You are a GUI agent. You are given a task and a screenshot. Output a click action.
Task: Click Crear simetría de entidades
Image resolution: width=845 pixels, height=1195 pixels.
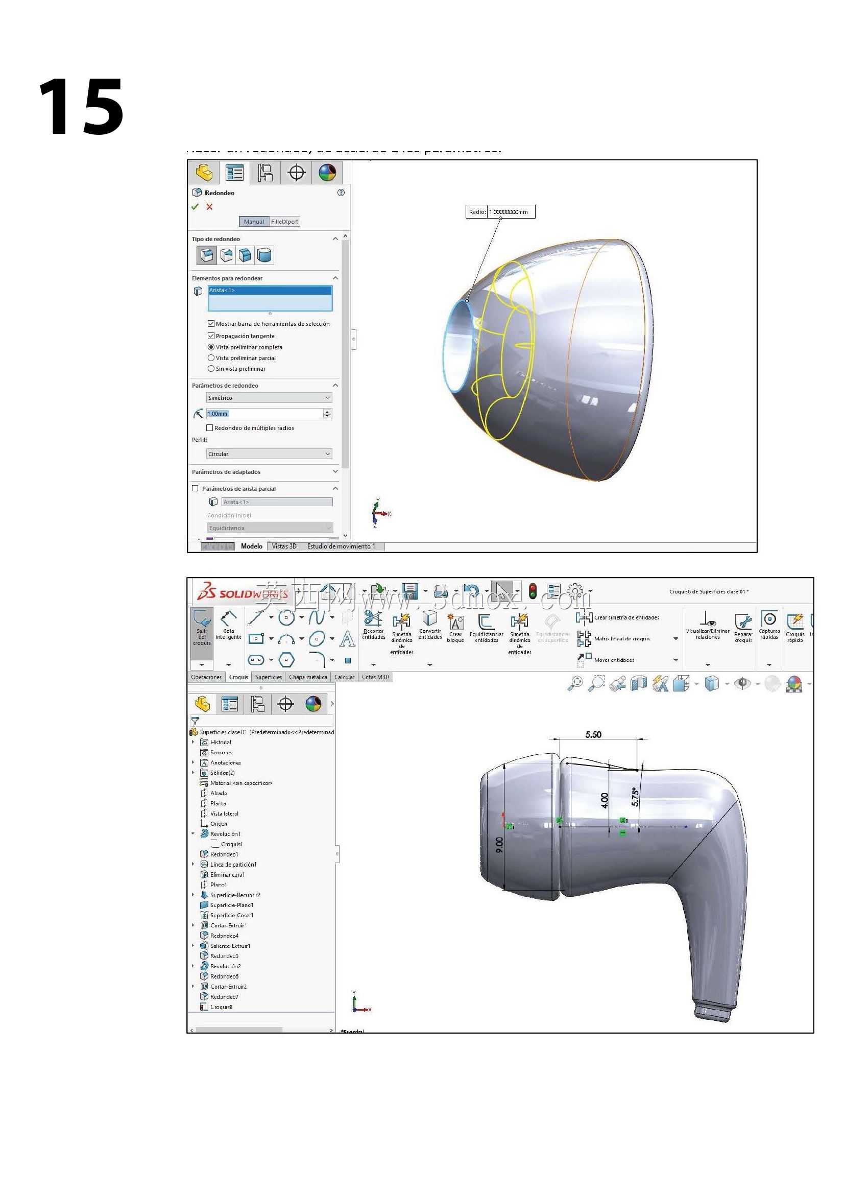coord(618,618)
